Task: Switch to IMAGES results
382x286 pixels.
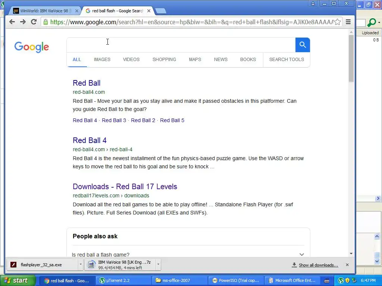Action: [x=102, y=59]
